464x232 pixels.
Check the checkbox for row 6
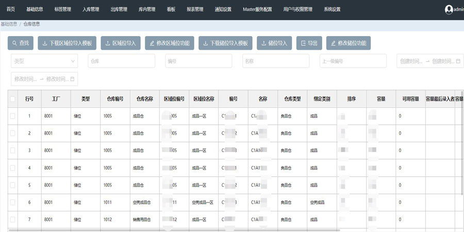coord(13,203)
